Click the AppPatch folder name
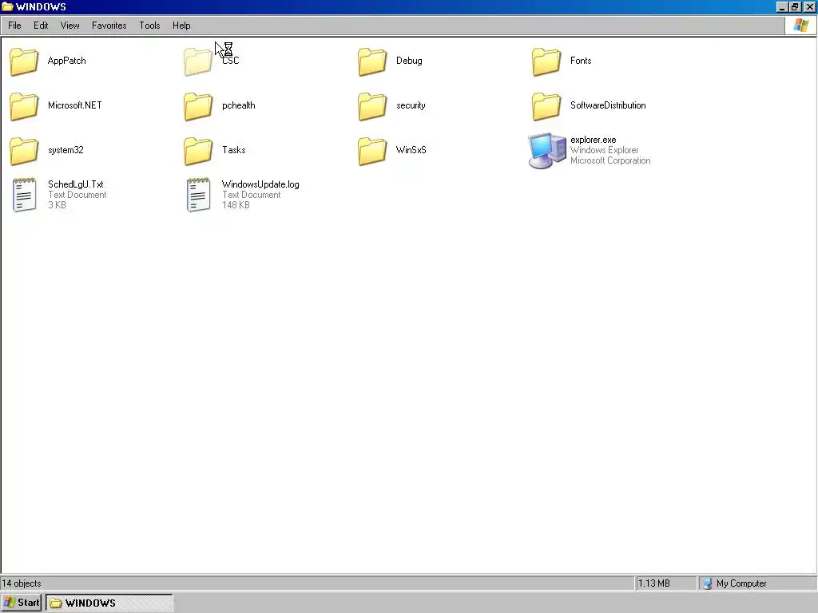The height and width of the screenshot is (613, 818). click(67, 61)
